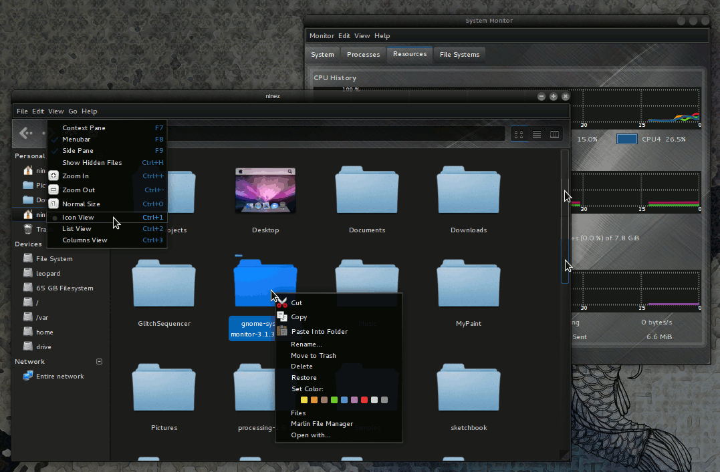Click the drive device icon in sidebar

click(x=28, y=346)
